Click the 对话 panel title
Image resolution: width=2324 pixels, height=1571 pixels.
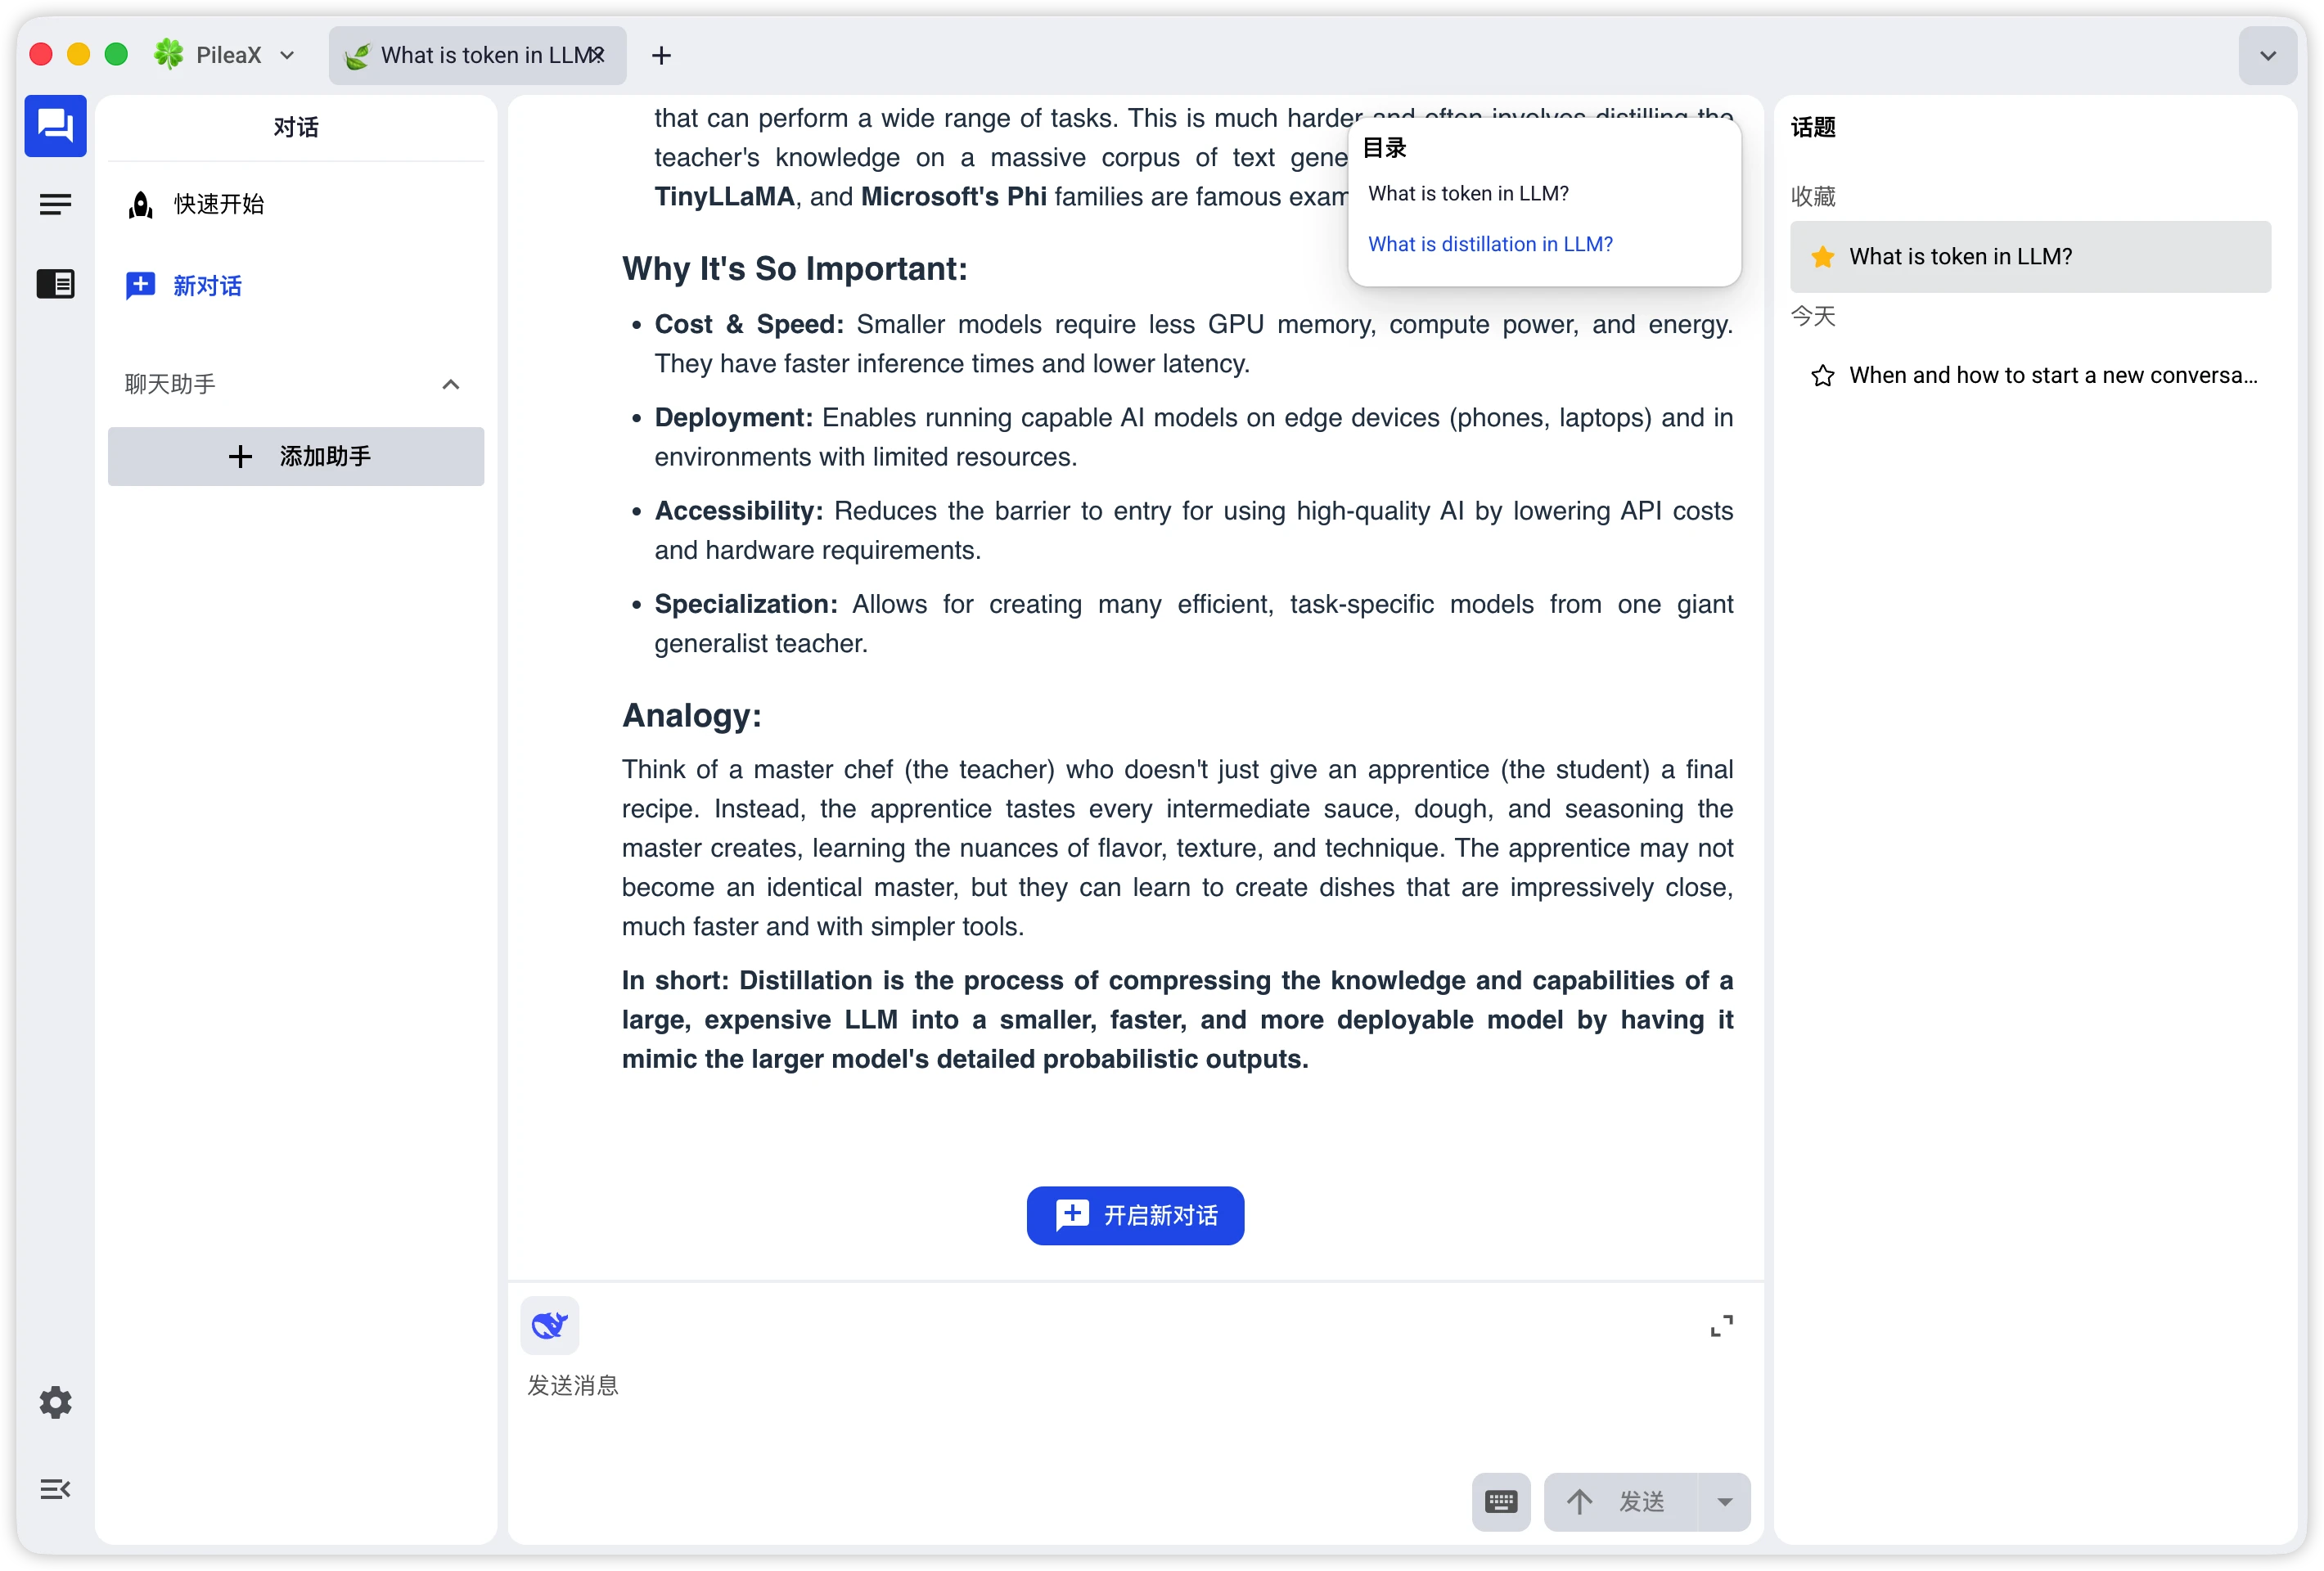(296, 127)
